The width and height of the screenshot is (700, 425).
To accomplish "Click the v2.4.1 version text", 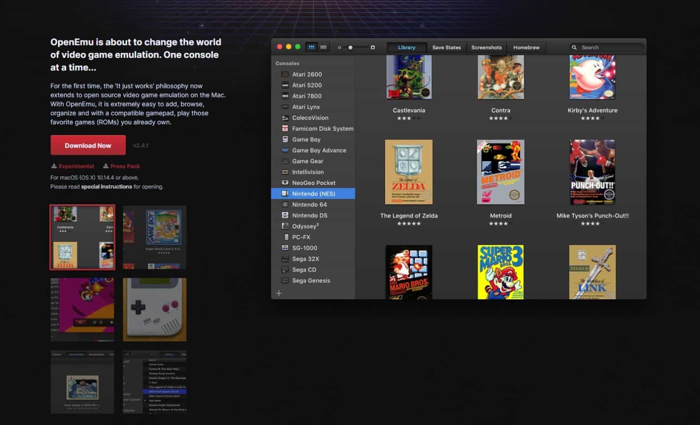I will click(141, 145).
